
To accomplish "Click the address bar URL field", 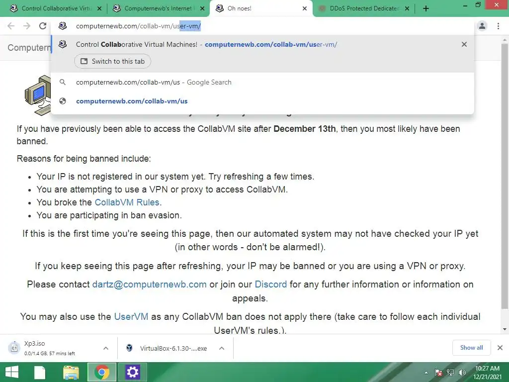I will click(x=262, y=26).
